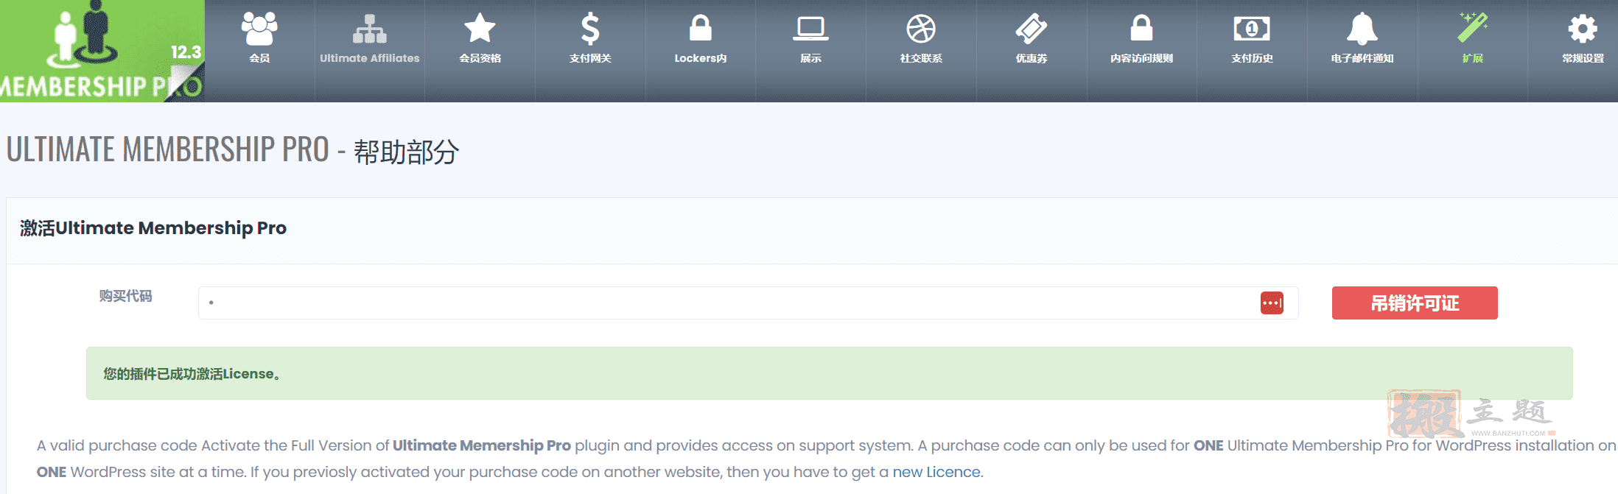
Task: Open the 会员 members icon
Action: click(x=259, y=29)
